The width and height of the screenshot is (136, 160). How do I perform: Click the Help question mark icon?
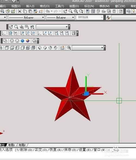(121, 11)
